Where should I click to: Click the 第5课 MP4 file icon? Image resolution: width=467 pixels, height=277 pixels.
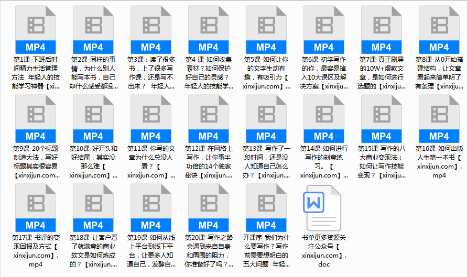pyautogui.click(x=266, y=30)
